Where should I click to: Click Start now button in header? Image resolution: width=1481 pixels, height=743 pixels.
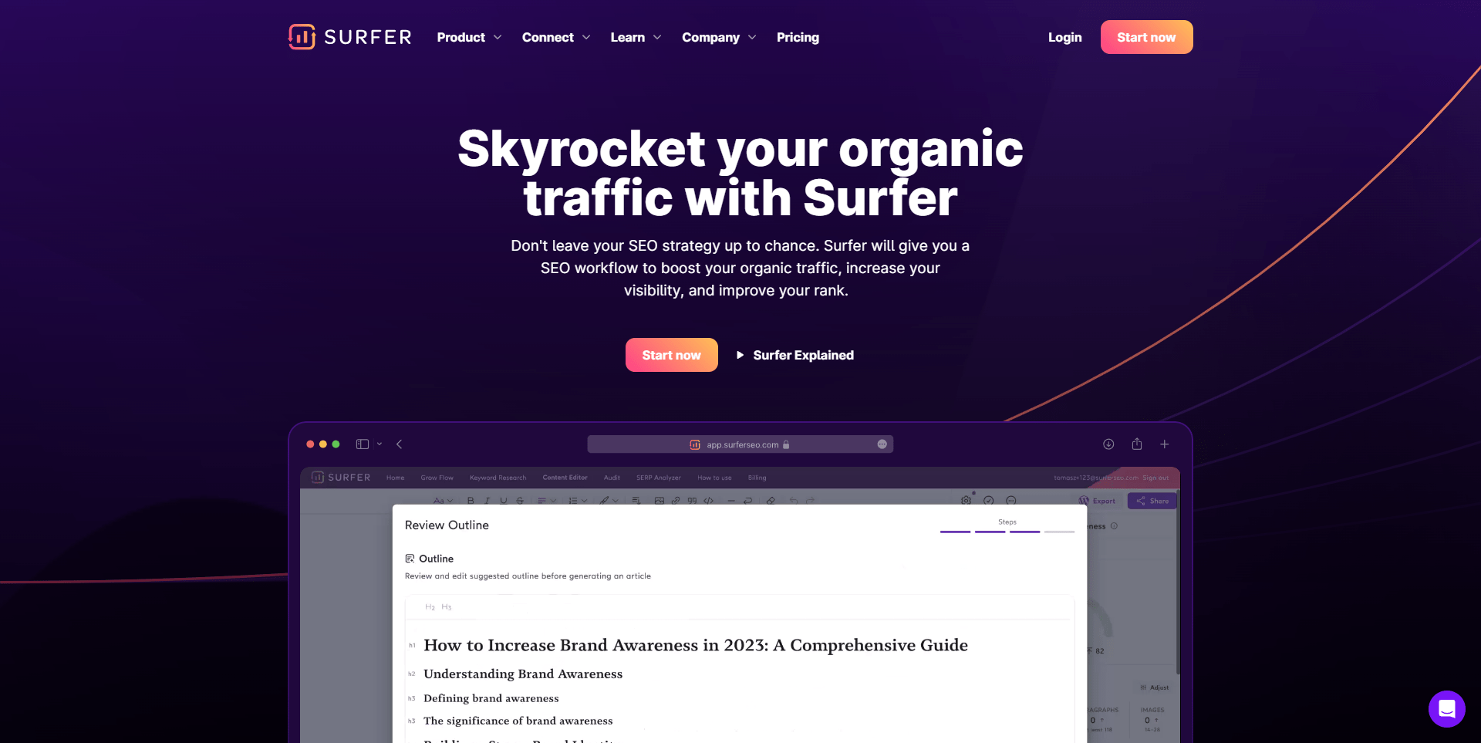(x=1146, y=37)
